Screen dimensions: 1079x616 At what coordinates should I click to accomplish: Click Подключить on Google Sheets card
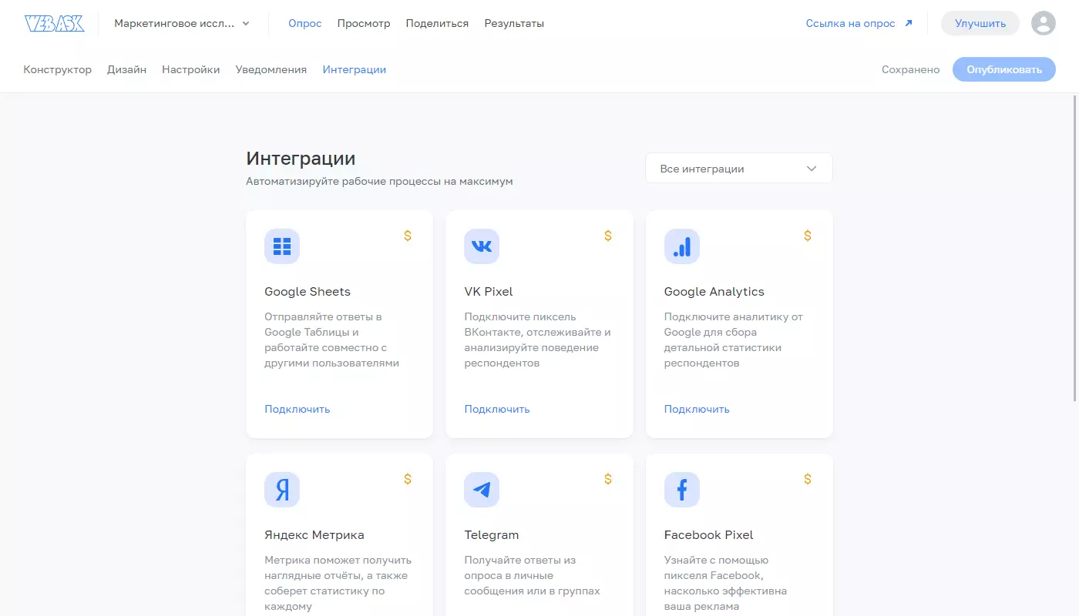tap(297, 409)
